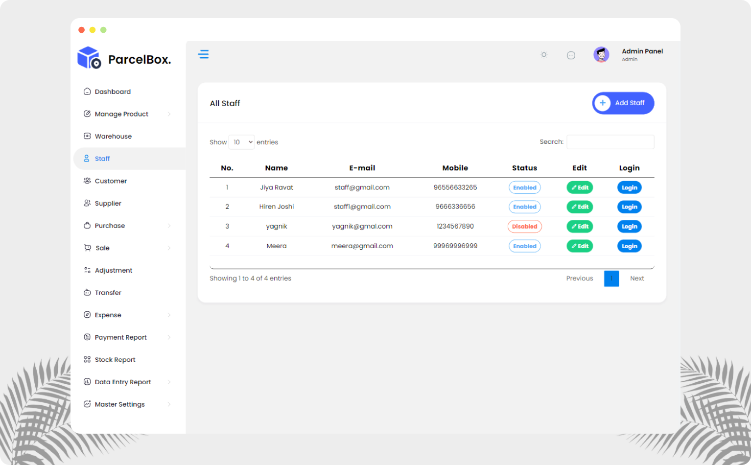The height and width of the screenshot is (465, 751).
Task: Enable yagnik's Disabled status badge
Action: [524, 226]
